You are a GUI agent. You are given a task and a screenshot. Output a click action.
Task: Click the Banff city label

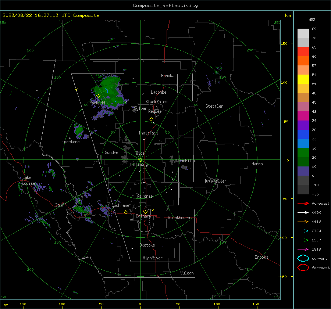coord(61,205)
